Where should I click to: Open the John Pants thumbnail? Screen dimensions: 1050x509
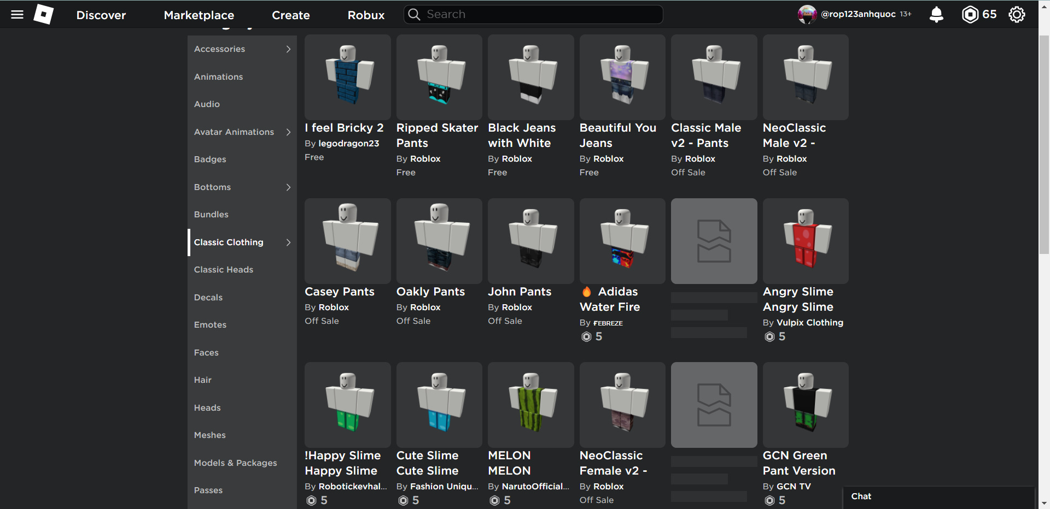[x=531, y=241]
